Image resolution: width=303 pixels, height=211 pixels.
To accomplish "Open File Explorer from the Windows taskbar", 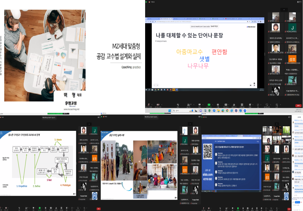I will point(218,111).
